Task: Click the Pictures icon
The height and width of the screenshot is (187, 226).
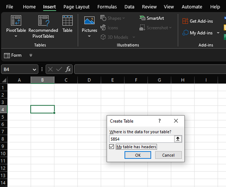Action: pos(89,20)
